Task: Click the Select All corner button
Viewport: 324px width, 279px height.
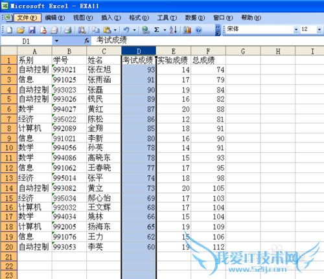Action: (9, 51)
